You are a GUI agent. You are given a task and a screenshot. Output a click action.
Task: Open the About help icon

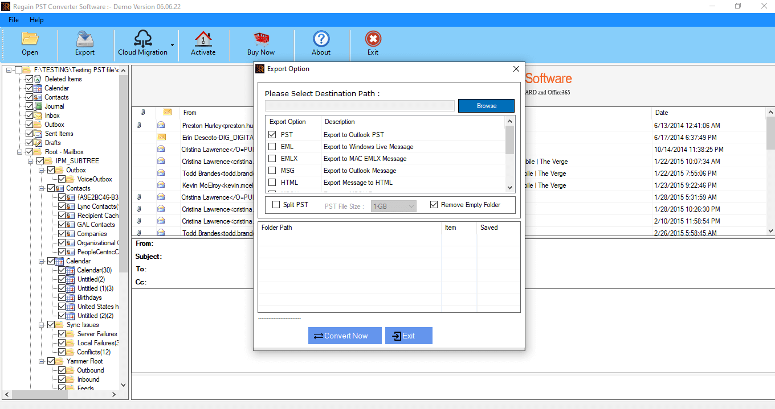point(321,39)
